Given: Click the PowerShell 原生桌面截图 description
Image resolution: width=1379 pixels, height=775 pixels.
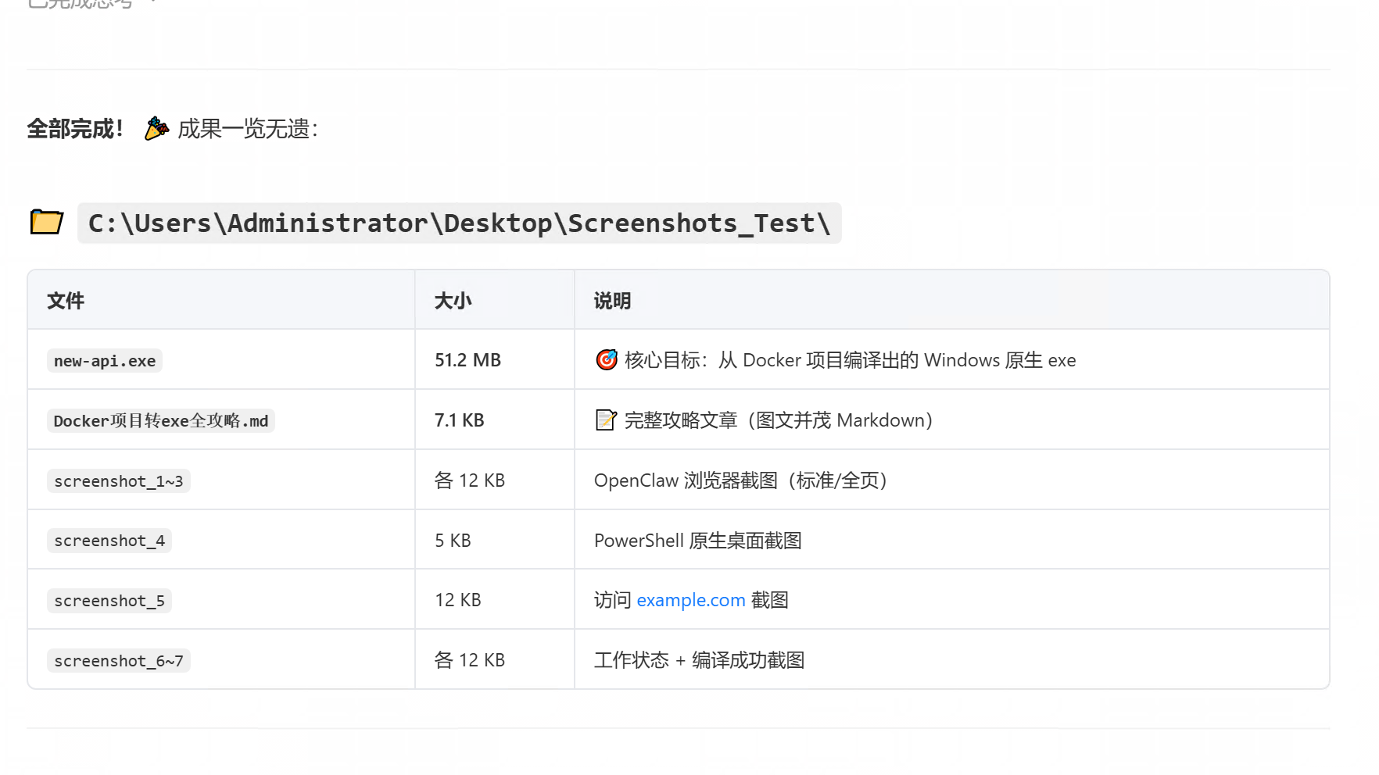Looking at the screenshot, I should [x=697, y=541].
